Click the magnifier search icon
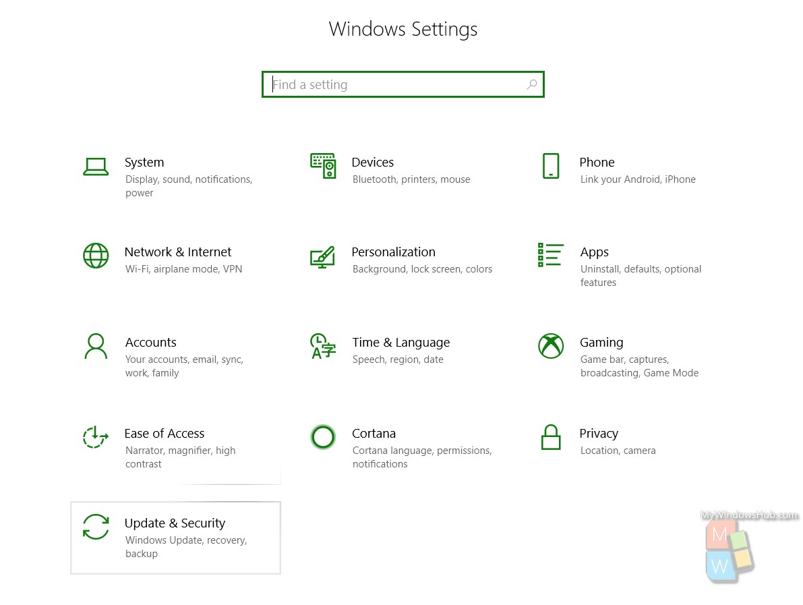The image size is (803, 605). [x=532, y=84]
